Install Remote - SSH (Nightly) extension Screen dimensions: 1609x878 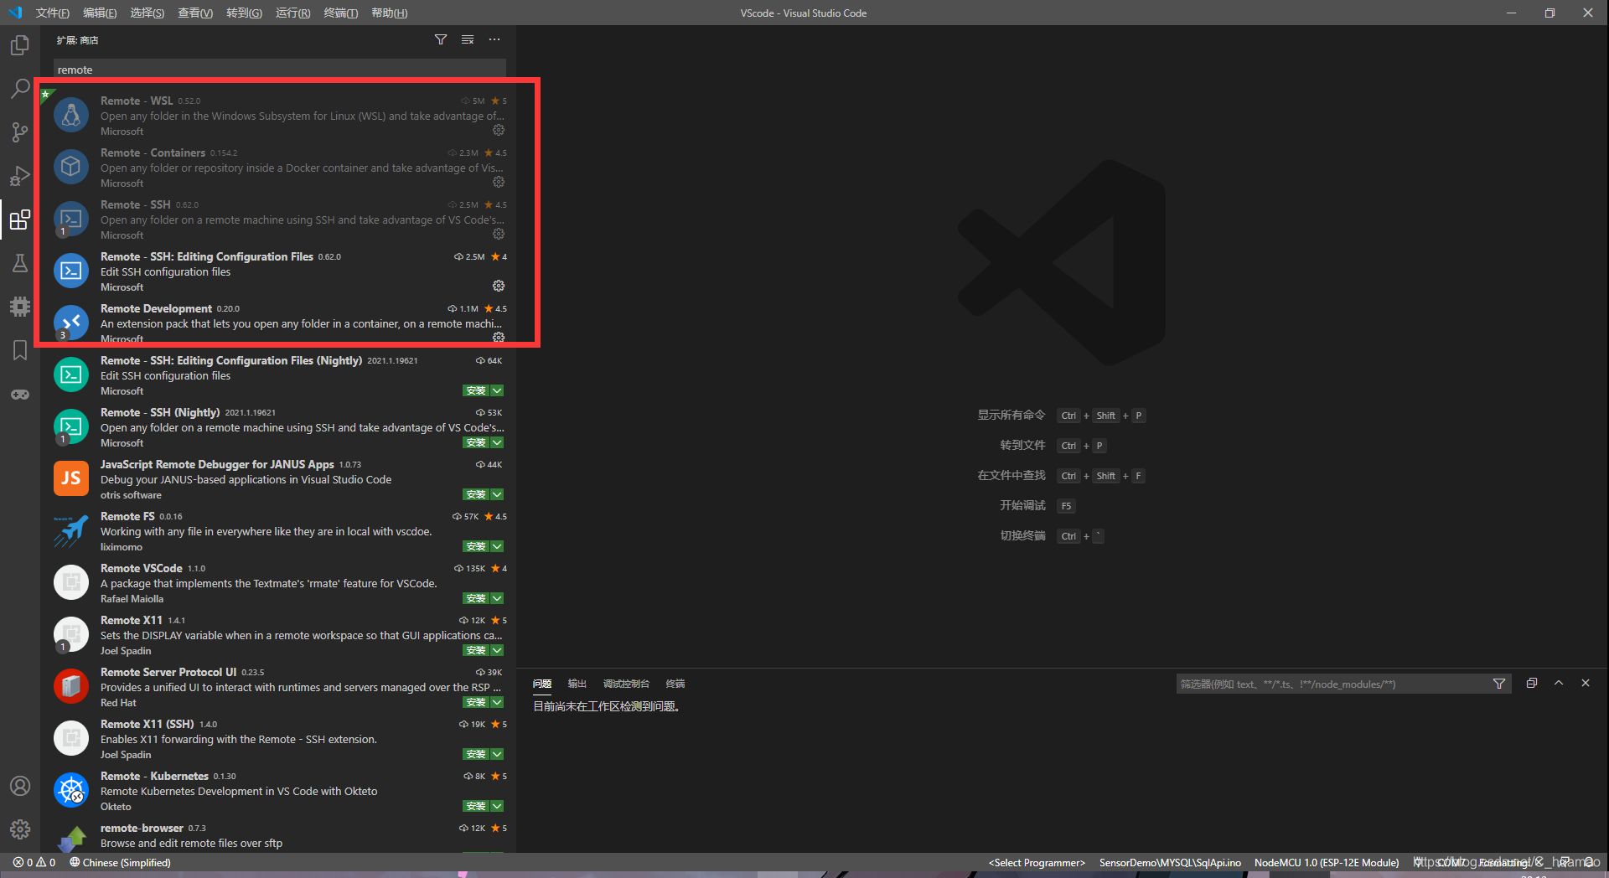tap(476, 442)
